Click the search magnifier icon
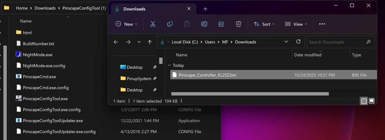This screenshot has height=140, width=385. coord(368,42)
